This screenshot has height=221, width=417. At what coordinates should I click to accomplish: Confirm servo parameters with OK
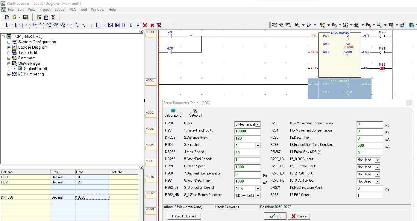pyautogui.click(x=275, y=216)
